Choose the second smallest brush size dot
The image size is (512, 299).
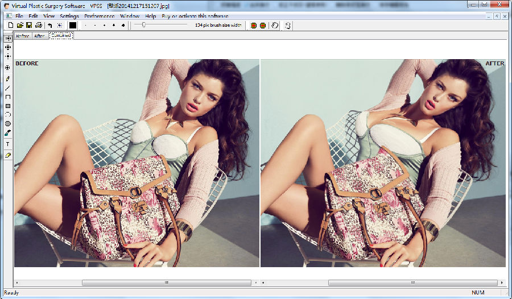[x=95, y=25]
